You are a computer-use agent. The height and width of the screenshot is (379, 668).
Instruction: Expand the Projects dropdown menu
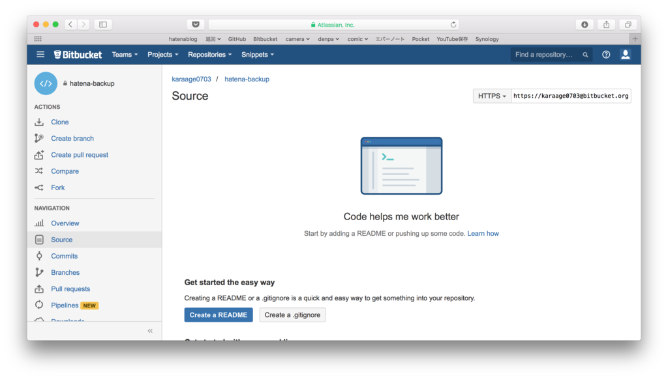tap(162, 55)
